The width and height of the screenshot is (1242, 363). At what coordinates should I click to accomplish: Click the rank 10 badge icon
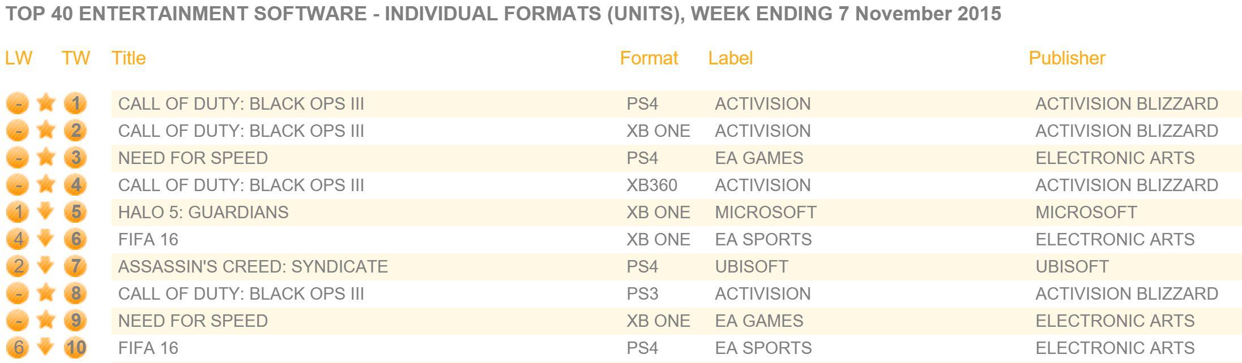tap(75, 348)
